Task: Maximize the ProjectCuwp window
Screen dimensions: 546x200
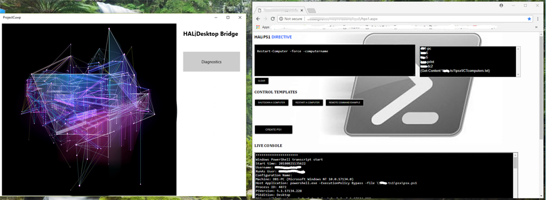Action: (228, 17)
